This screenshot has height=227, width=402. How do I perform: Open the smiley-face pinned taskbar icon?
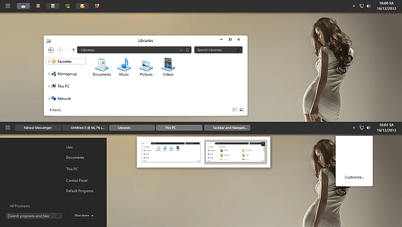(x=53, y=6)
